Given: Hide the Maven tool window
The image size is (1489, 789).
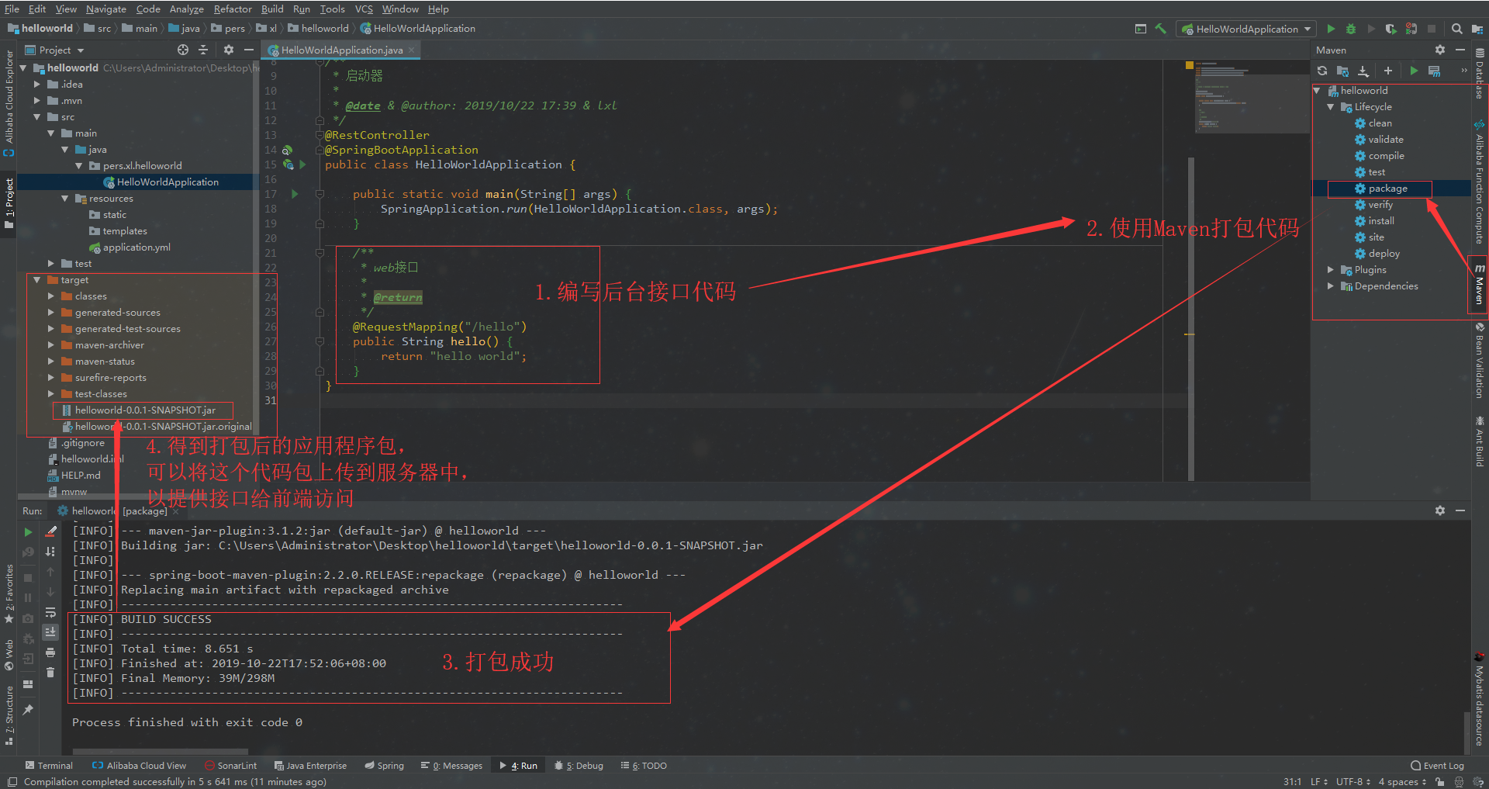Looking at the screenshot, I should (1460, 50).
